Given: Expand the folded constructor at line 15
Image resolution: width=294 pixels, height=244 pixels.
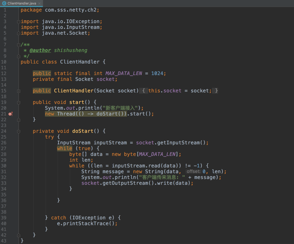Looking at the screenshot, I should (19, 91).
